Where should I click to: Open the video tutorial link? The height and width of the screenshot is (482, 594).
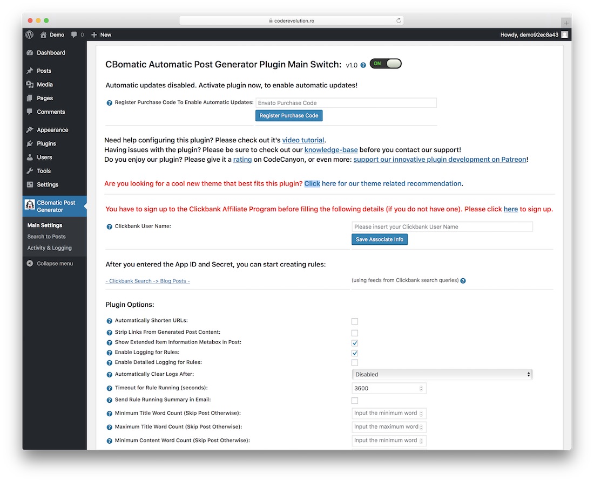point(303,140)
